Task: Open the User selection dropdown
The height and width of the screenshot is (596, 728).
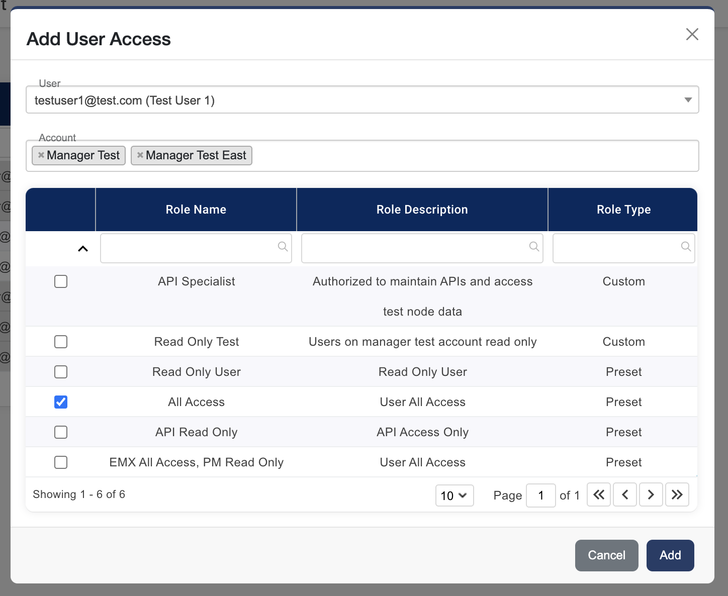Action: coord(687,100)
